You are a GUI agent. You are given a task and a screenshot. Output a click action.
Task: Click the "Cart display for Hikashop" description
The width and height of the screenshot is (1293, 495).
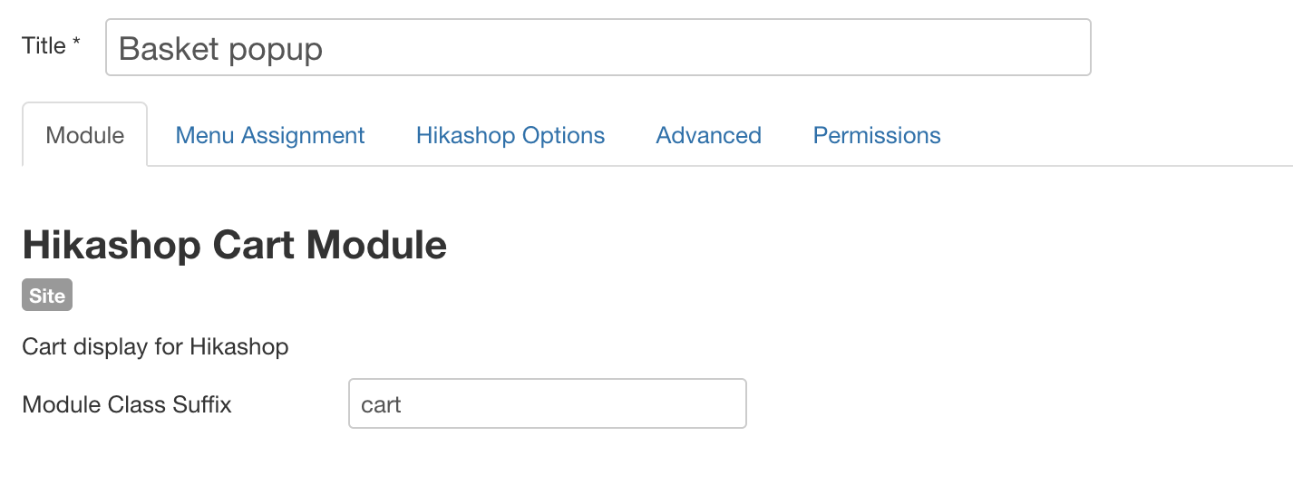pos(155,346)
